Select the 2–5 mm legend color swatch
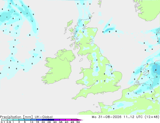Image resolution: width=160 pixels, height=123 pixels. (22, 120)
